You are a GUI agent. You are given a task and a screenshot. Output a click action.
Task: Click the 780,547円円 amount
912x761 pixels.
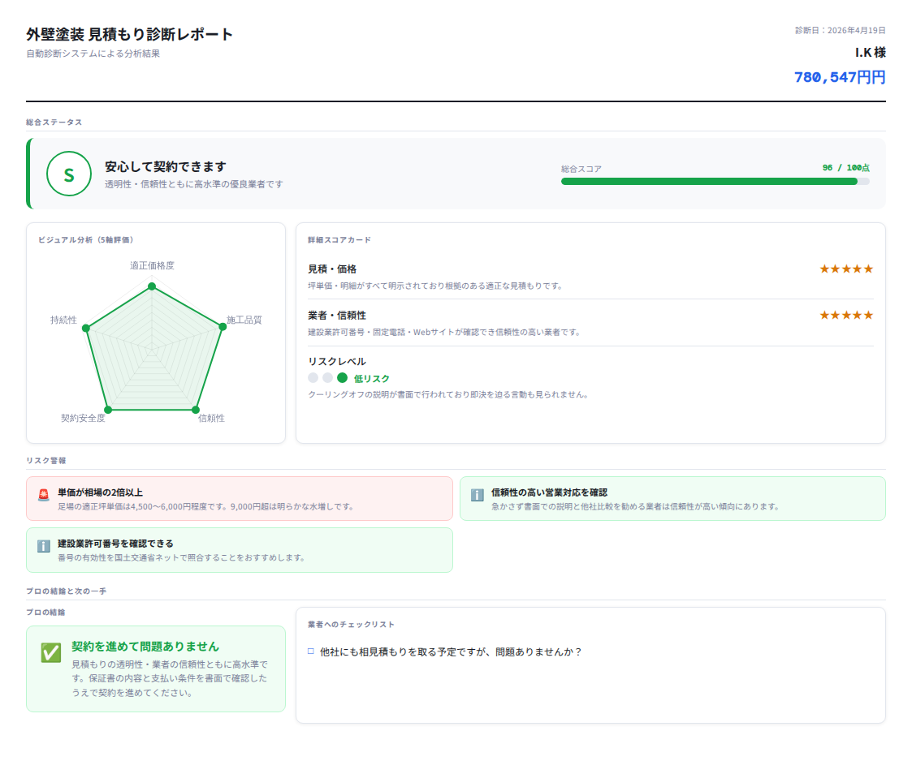point(840,77)
